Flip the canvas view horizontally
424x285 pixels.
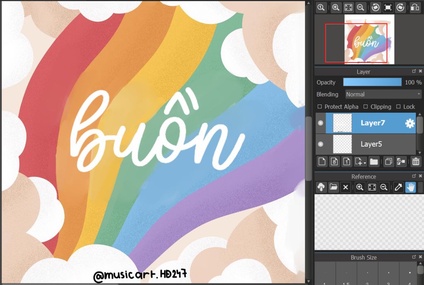pyautogui.click(x=415, y=7)
